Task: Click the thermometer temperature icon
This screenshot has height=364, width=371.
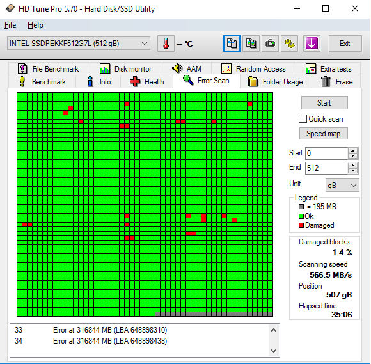Action: pos(166,44)
